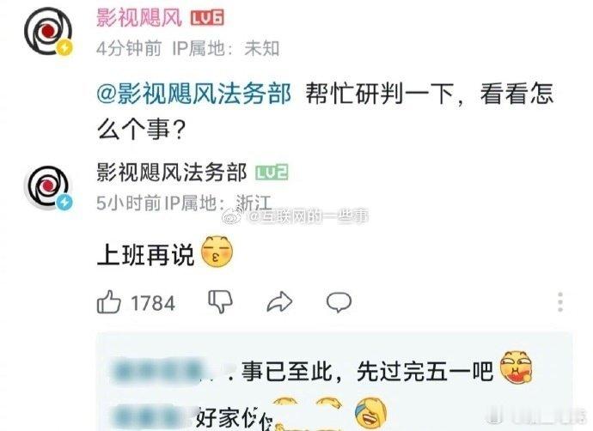Click the kissing emoji after 上班再说
Image resolution: width=593 pixels, height=431 pixels.
tap(217, 252)
